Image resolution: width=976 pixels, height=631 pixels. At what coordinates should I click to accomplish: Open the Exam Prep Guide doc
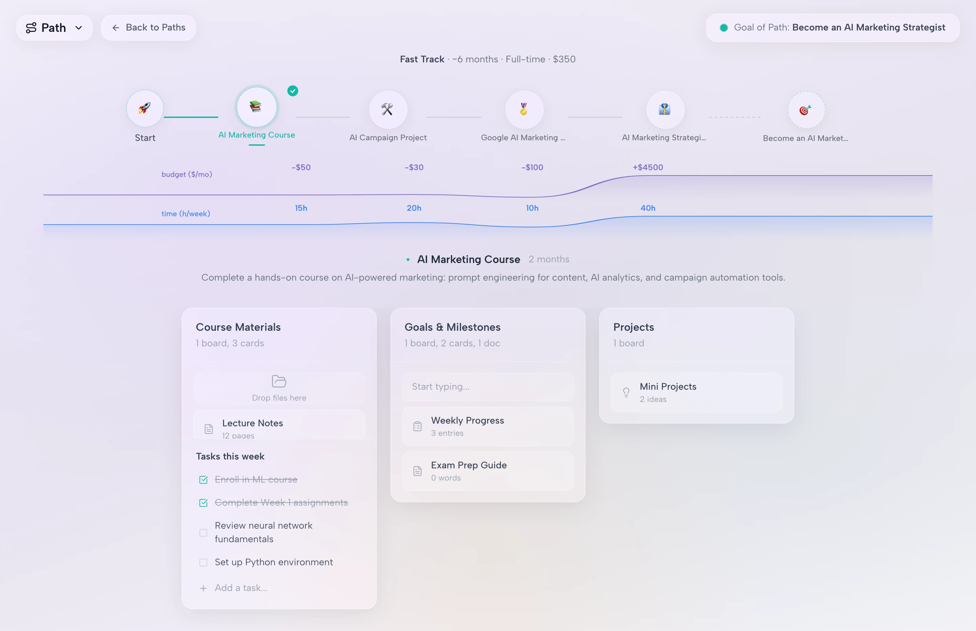pyautogui.click(x=488, y=471)
